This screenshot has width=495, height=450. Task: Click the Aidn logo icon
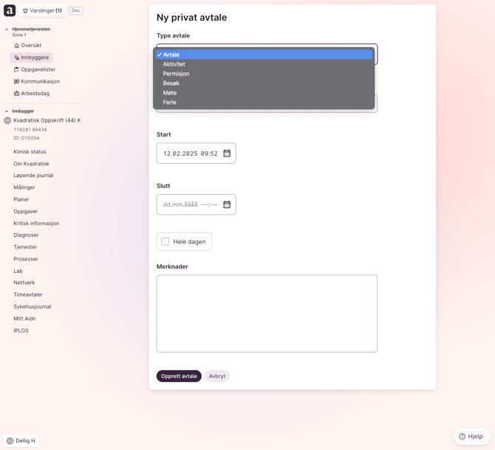[x=10, y=10]
